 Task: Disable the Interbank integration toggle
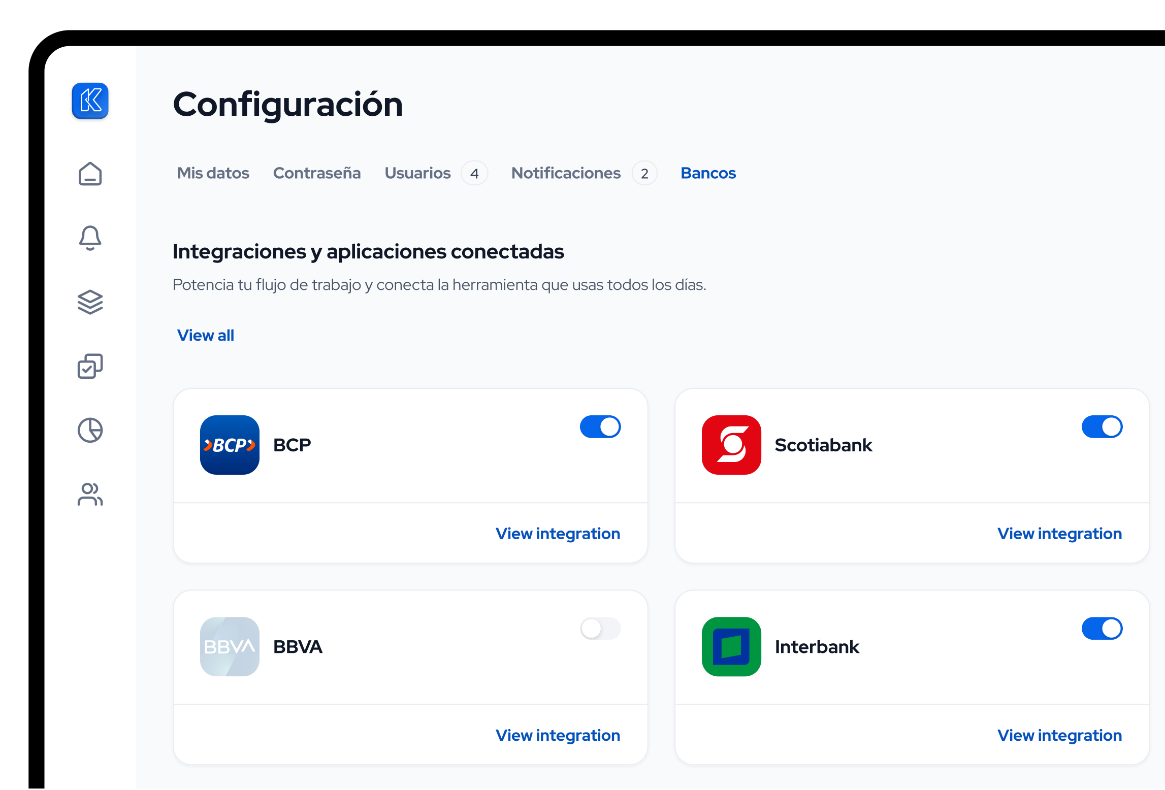click(x=1102, y=629)
